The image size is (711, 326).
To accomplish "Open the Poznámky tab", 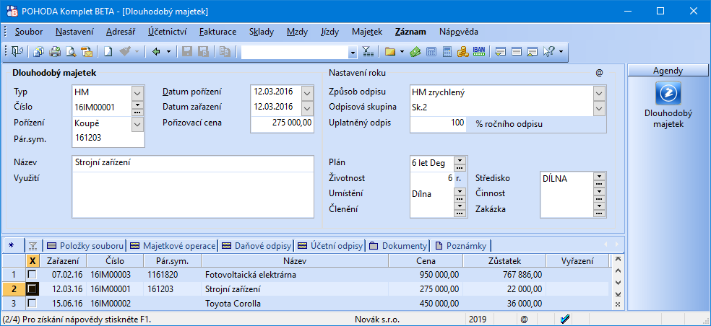I will coord(460,246).
